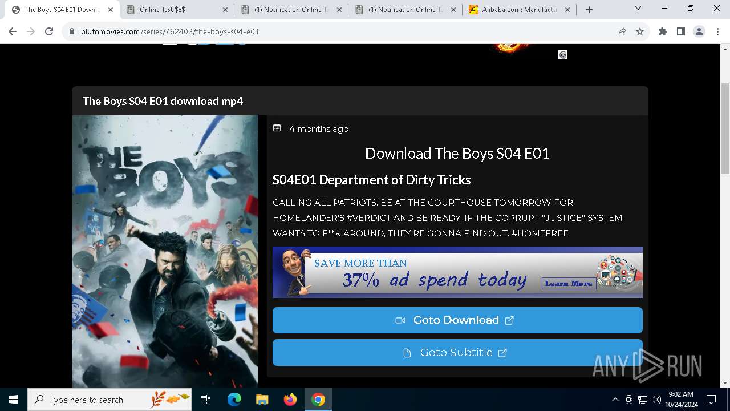This screenshot has width=730, height=411.
Task: Open the Extensions puzzle icon
Action: (663, 31)
